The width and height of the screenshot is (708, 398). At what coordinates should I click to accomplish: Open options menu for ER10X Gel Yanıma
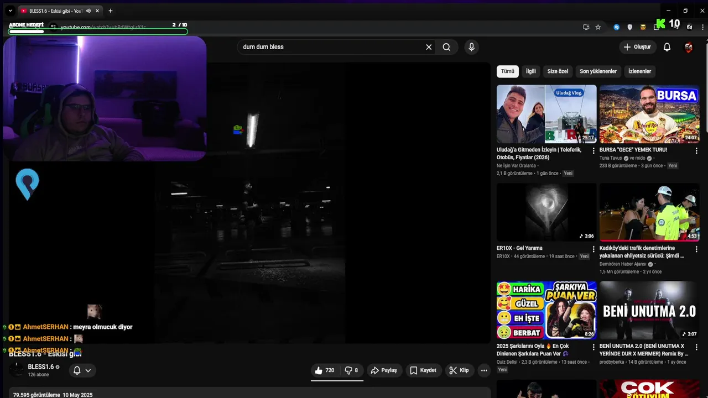point(594,249)
